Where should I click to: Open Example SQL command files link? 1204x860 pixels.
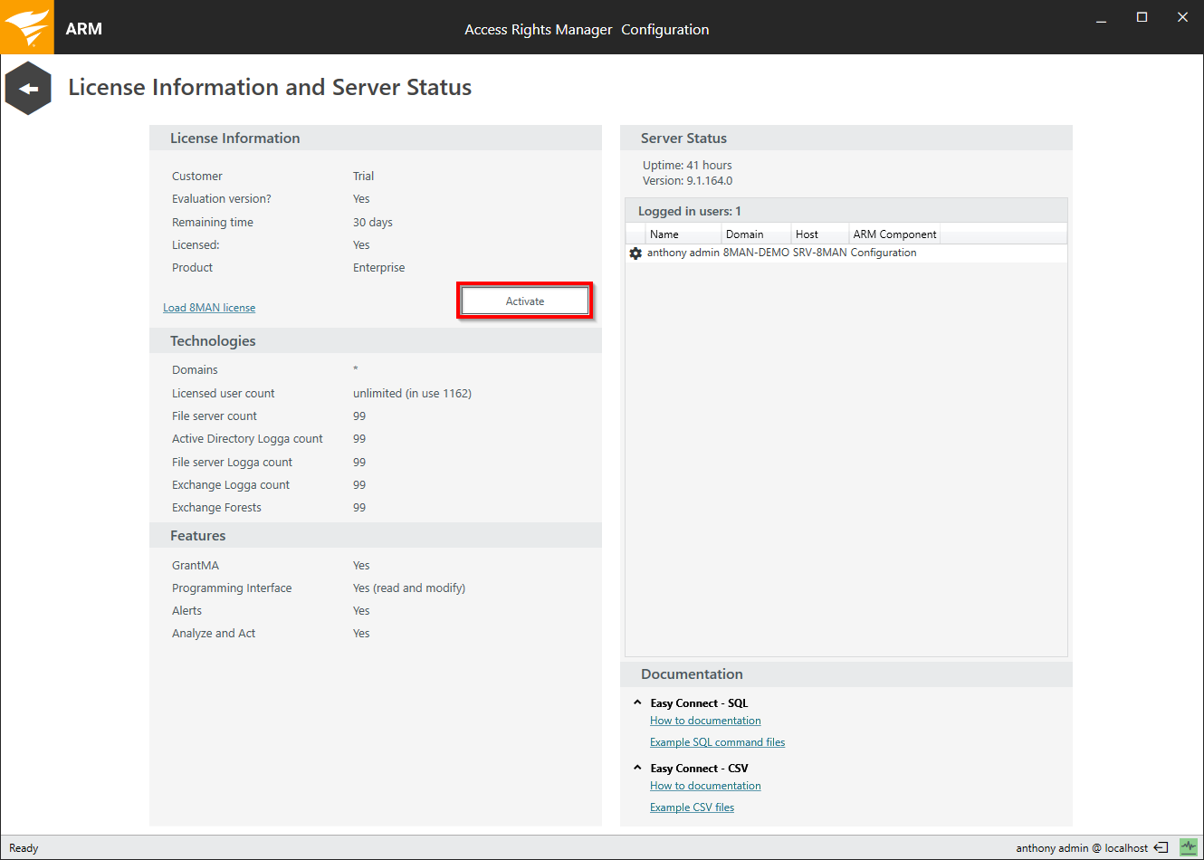pos(717,742)
